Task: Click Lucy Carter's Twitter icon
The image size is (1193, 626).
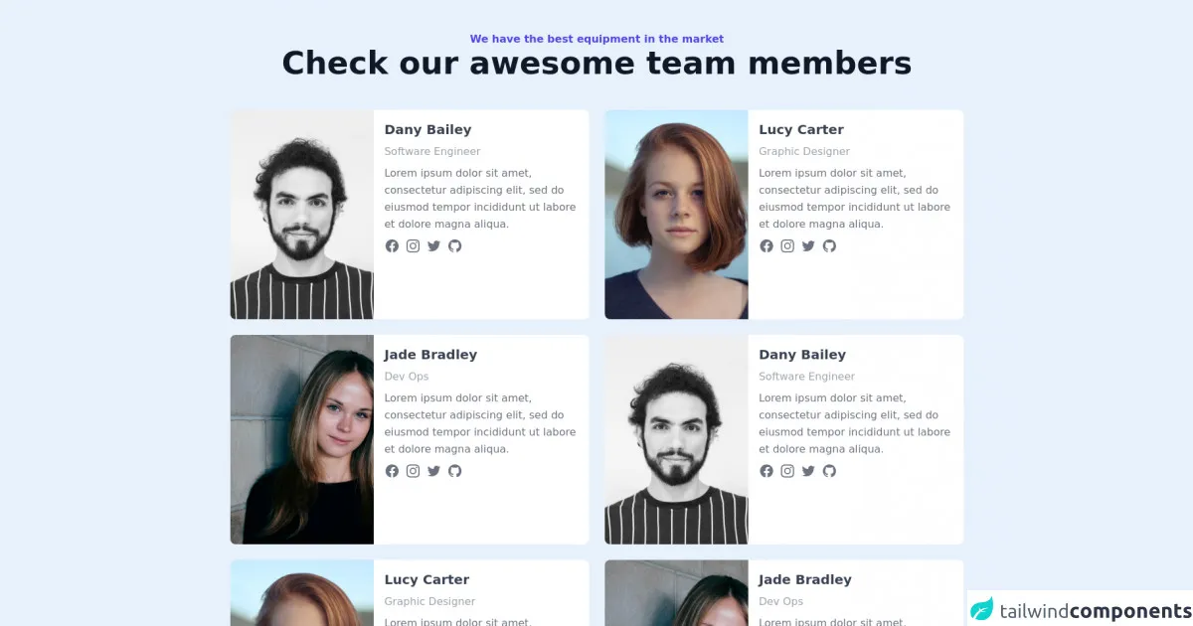Action: click(x=808, y=246)
